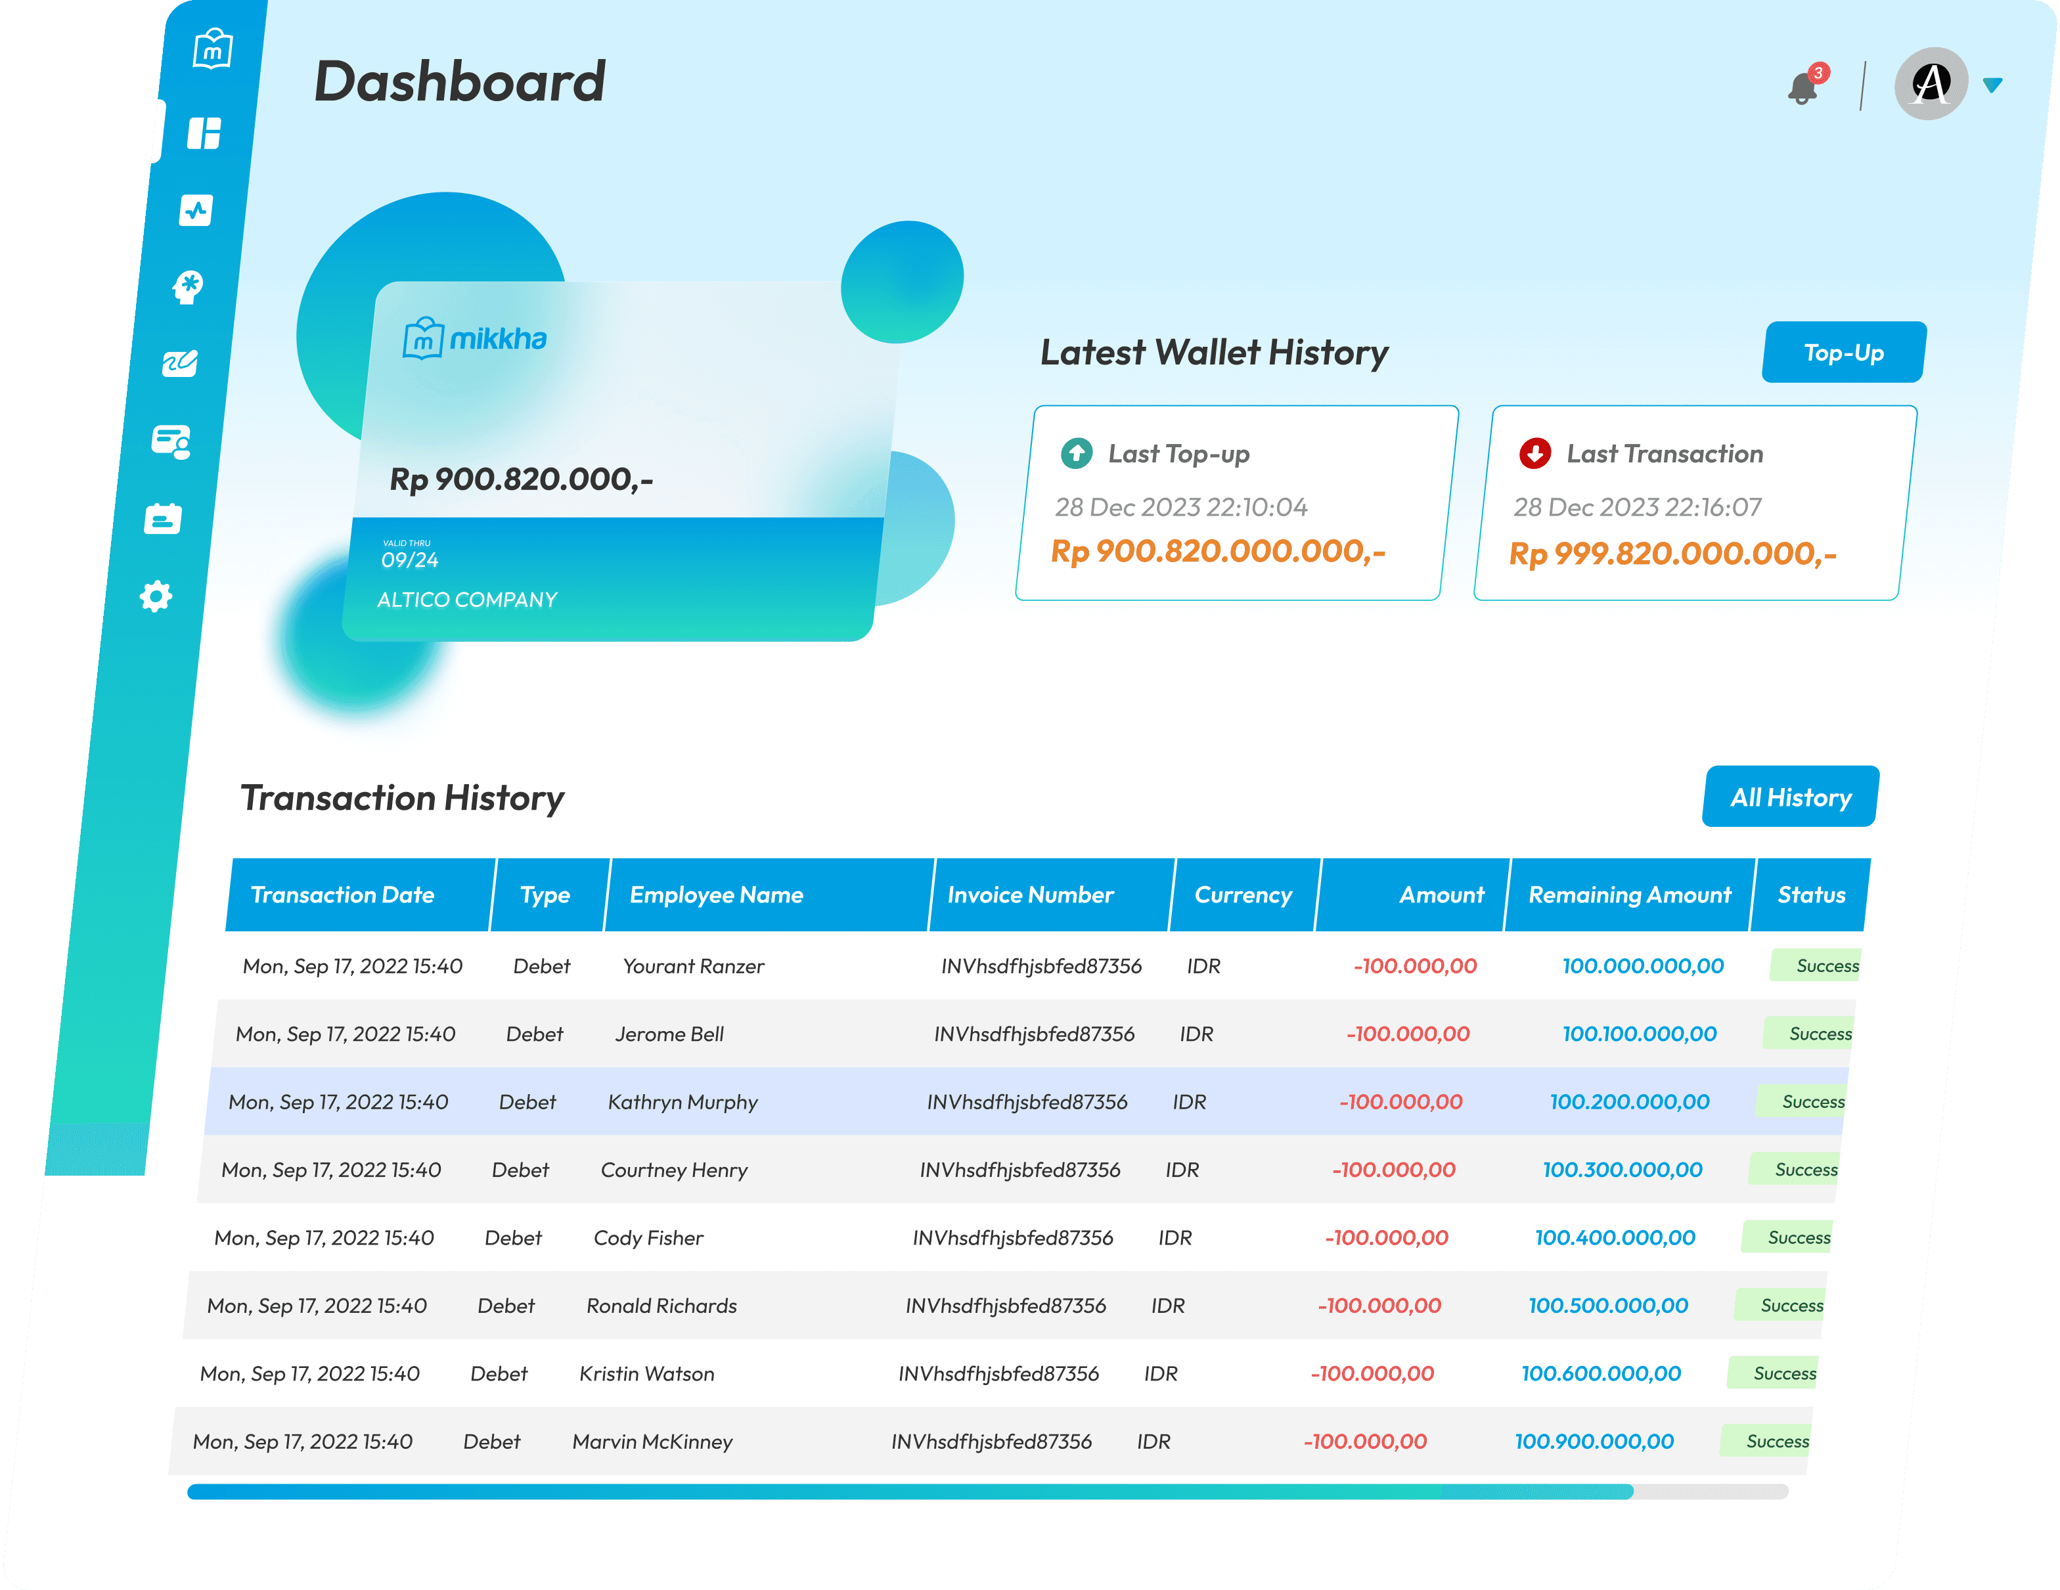Screen dimensions: 2060x1590
Task: Open the calendar sidebar icon
Action: (163, 518)
